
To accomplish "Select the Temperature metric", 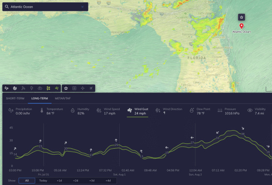I will point(52,111).
